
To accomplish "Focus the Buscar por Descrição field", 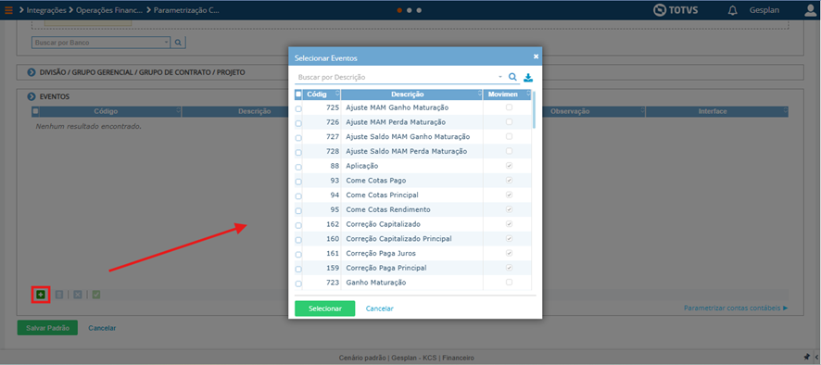I will coord(396,77).
